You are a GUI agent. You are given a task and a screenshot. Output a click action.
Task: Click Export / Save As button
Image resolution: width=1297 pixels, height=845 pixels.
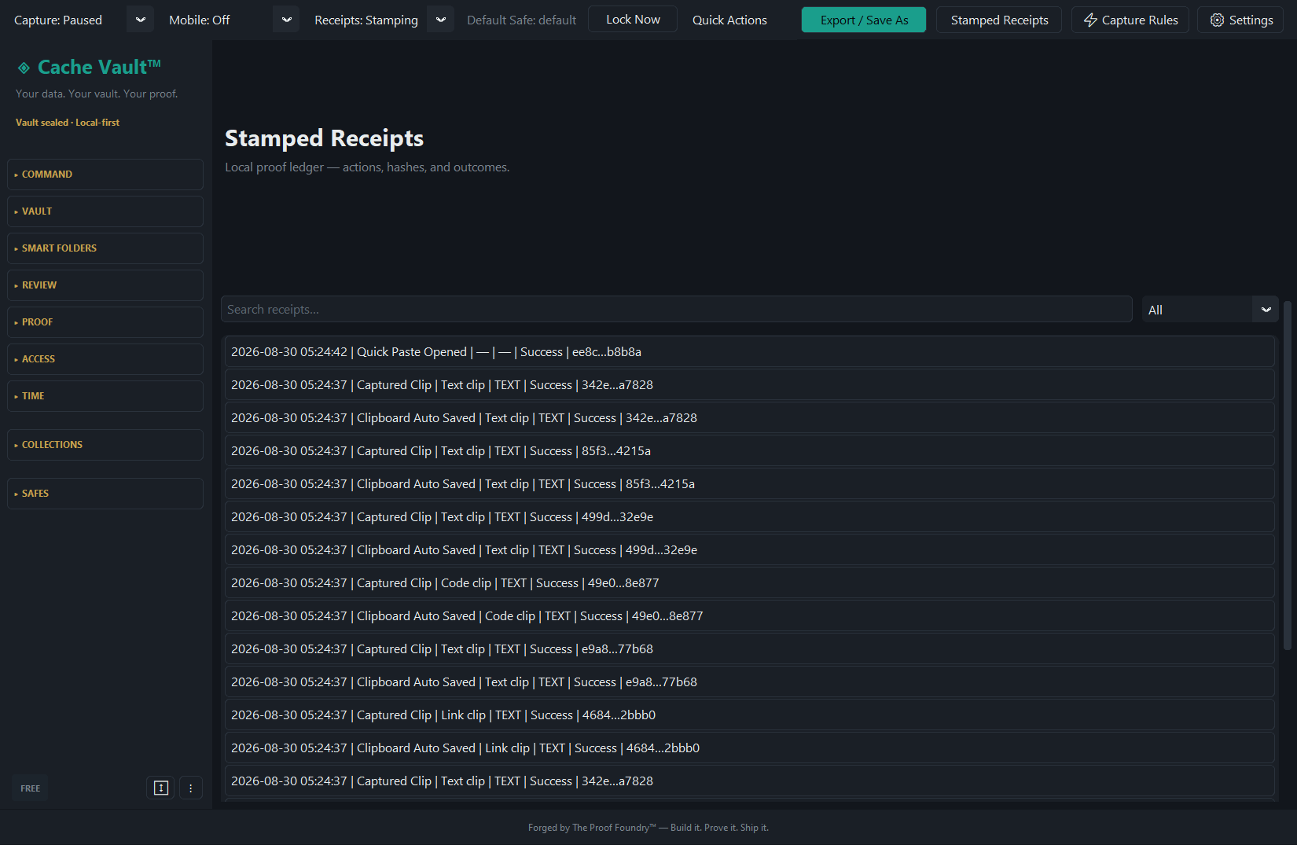point(864,20)
